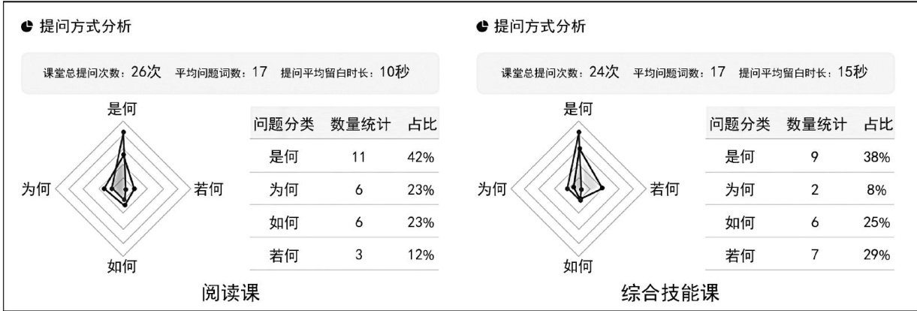
Task: Click the 课堂总提问次数 26次 statistic
Action: 103,73
